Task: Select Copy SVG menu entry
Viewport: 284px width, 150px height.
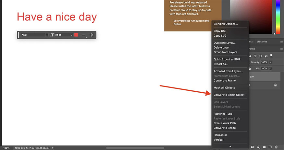Action: click(x=220, y=36)
